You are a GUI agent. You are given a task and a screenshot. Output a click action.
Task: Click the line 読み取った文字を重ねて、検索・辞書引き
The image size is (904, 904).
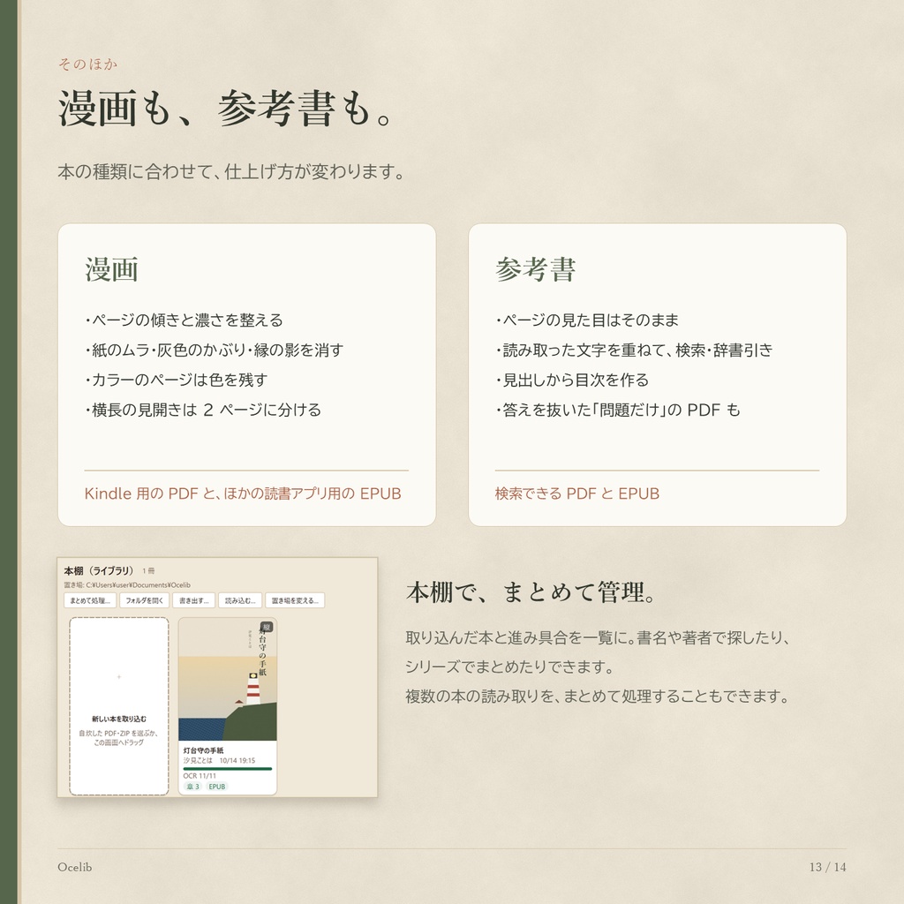634,350
